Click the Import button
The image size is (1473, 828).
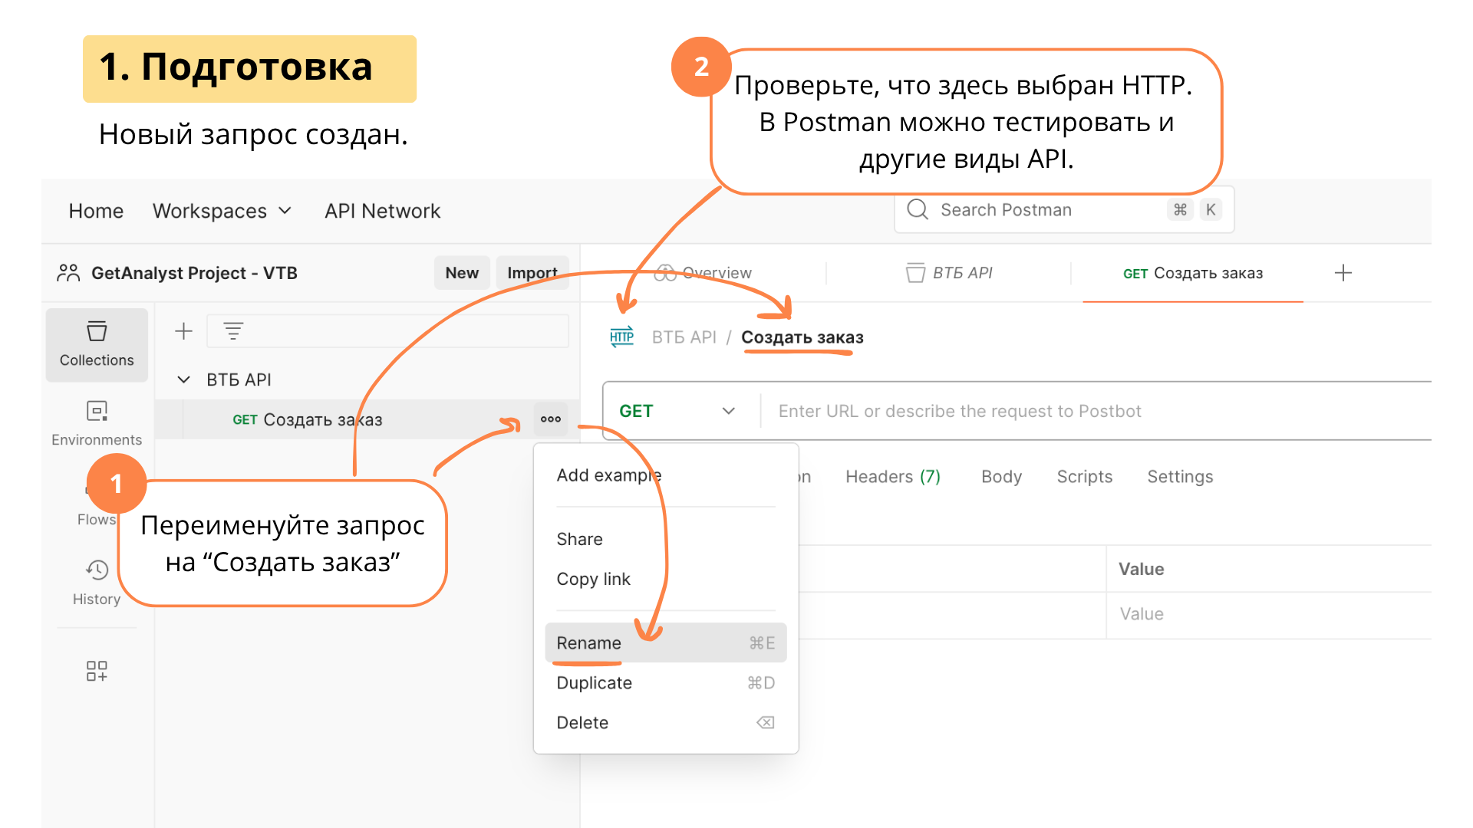pos(532,273)
